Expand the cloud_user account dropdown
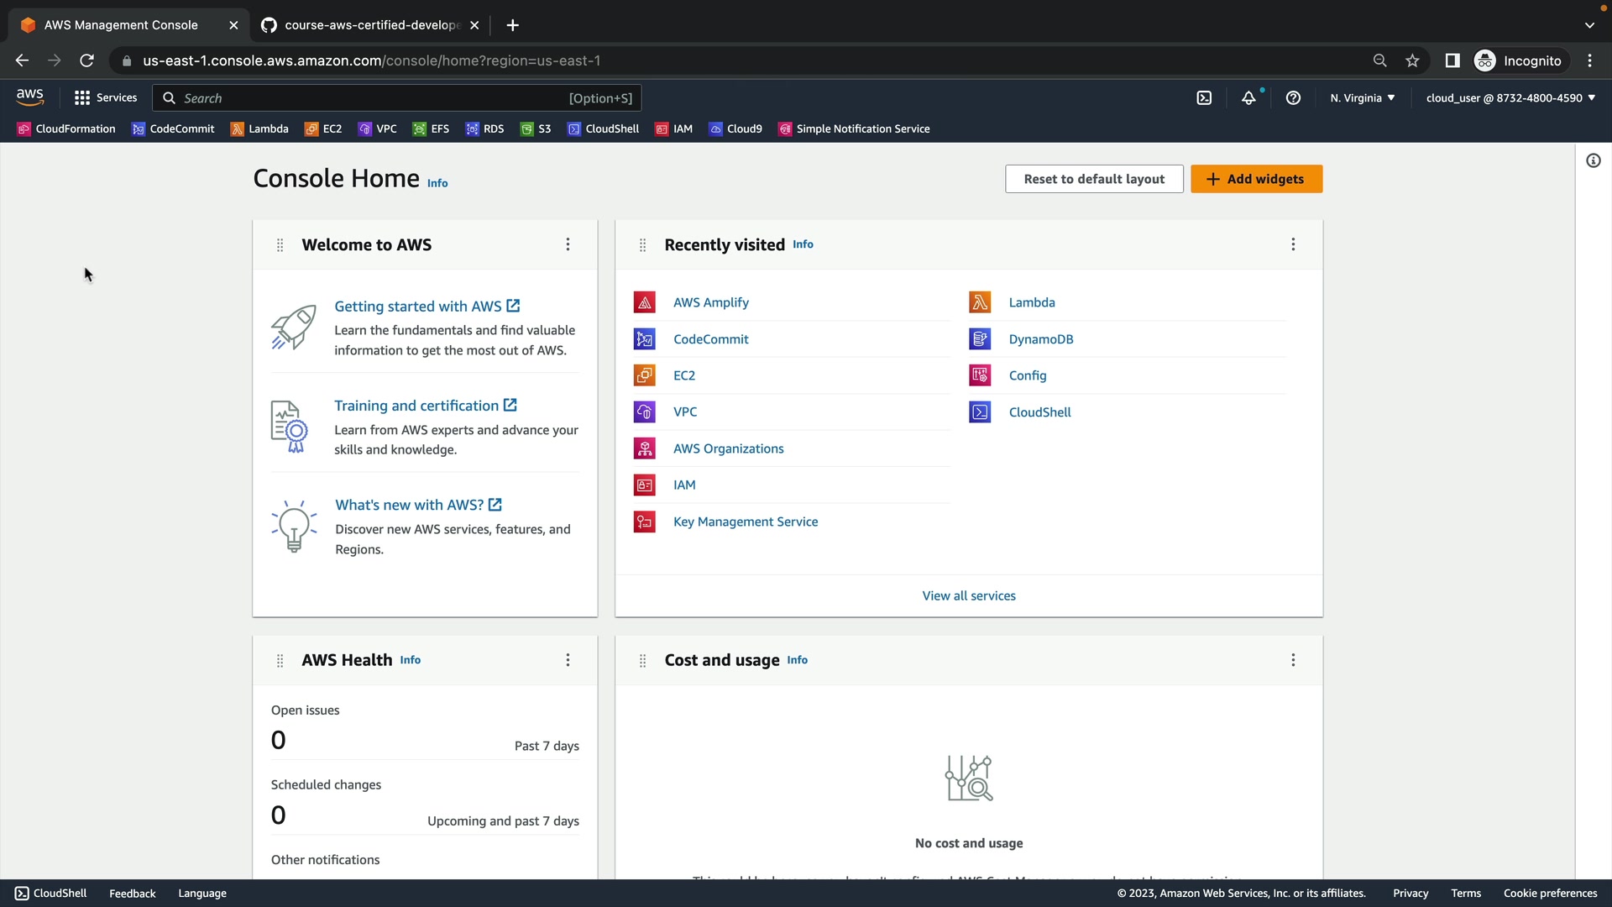The height and width of the screenshot is (907, 1612). (x=1510, y=98)
